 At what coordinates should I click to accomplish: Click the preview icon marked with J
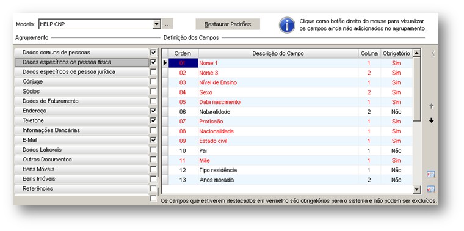point(431,189)
